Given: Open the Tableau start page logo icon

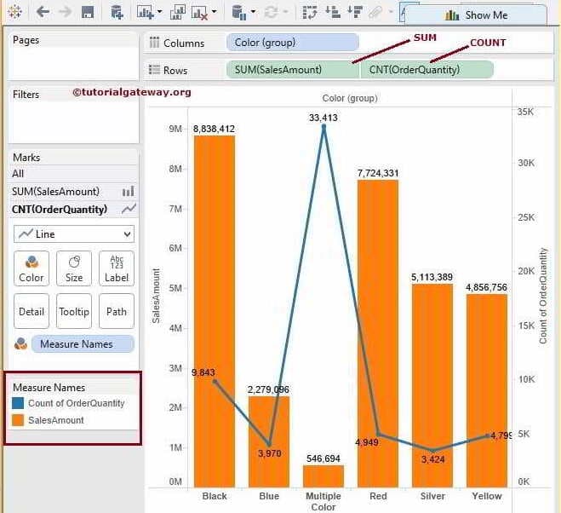Looking at the screenshot, I should pyautogui.click(x=14, y=11).
